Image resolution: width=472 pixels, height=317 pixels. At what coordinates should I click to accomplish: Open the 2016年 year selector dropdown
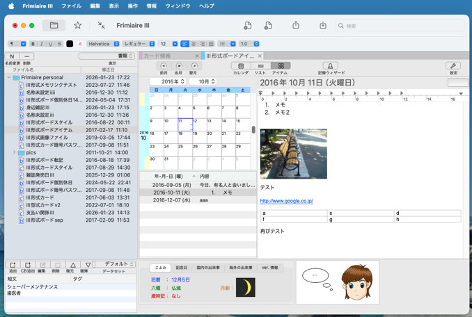(x=167, y=81)
